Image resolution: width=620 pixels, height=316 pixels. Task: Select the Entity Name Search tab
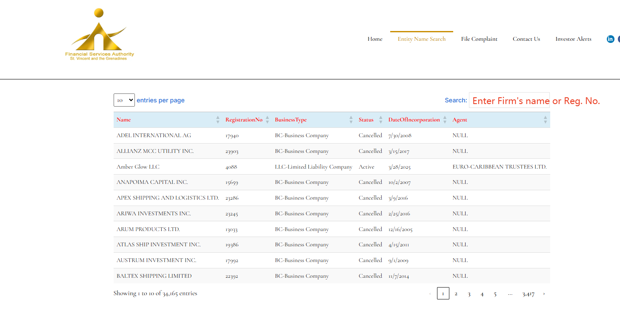click(421, 39)
